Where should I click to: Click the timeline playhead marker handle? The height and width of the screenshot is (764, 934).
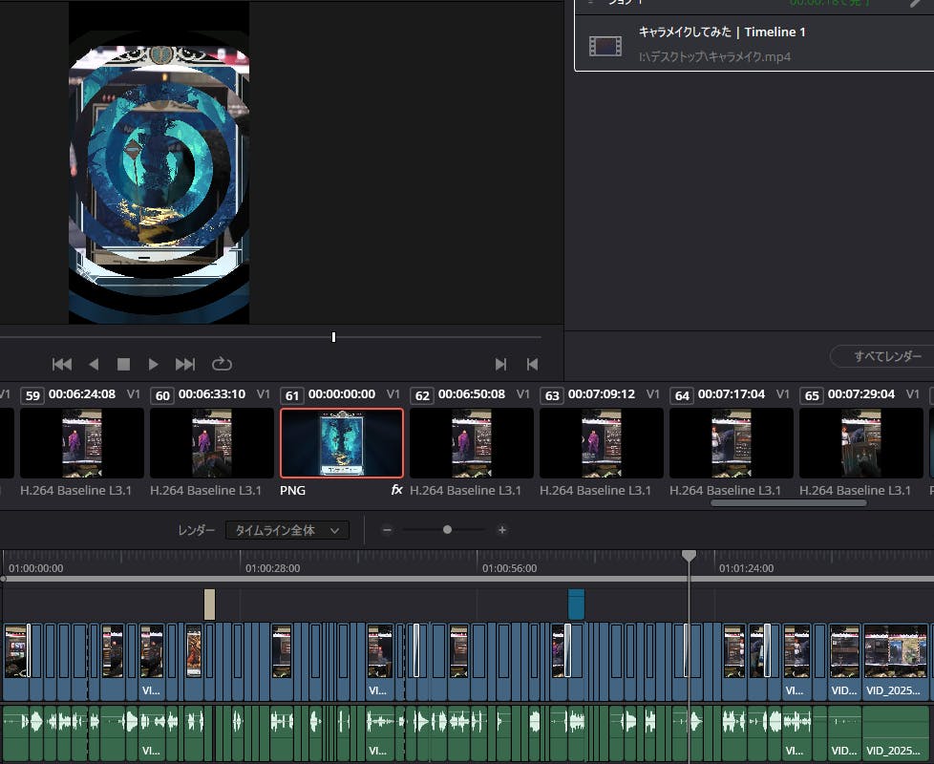click(x=689, y=555)
